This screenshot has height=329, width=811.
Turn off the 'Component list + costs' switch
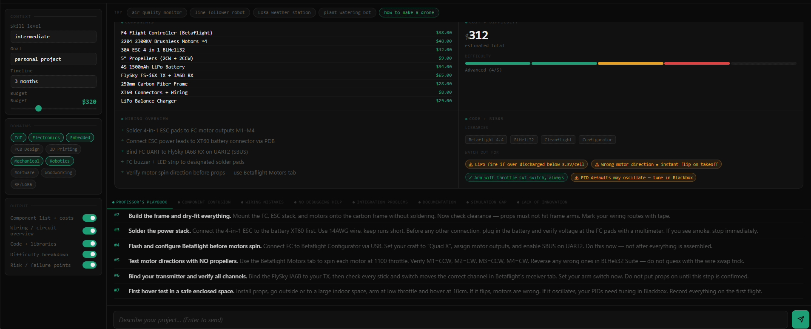point(89,218)
